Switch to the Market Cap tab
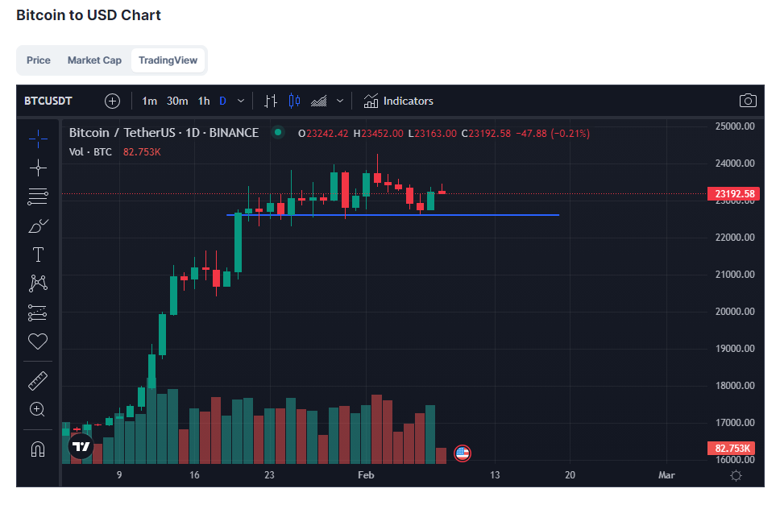Screen dimensions: 780x505 tap(94, 60)
